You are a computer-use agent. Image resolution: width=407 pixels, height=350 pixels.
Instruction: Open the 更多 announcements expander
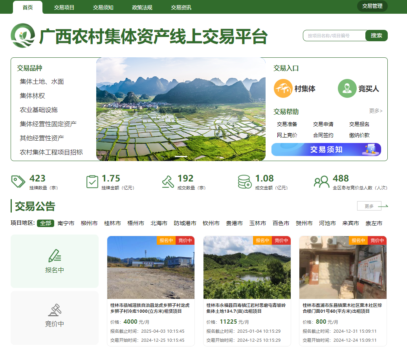(x=369, y=205)
